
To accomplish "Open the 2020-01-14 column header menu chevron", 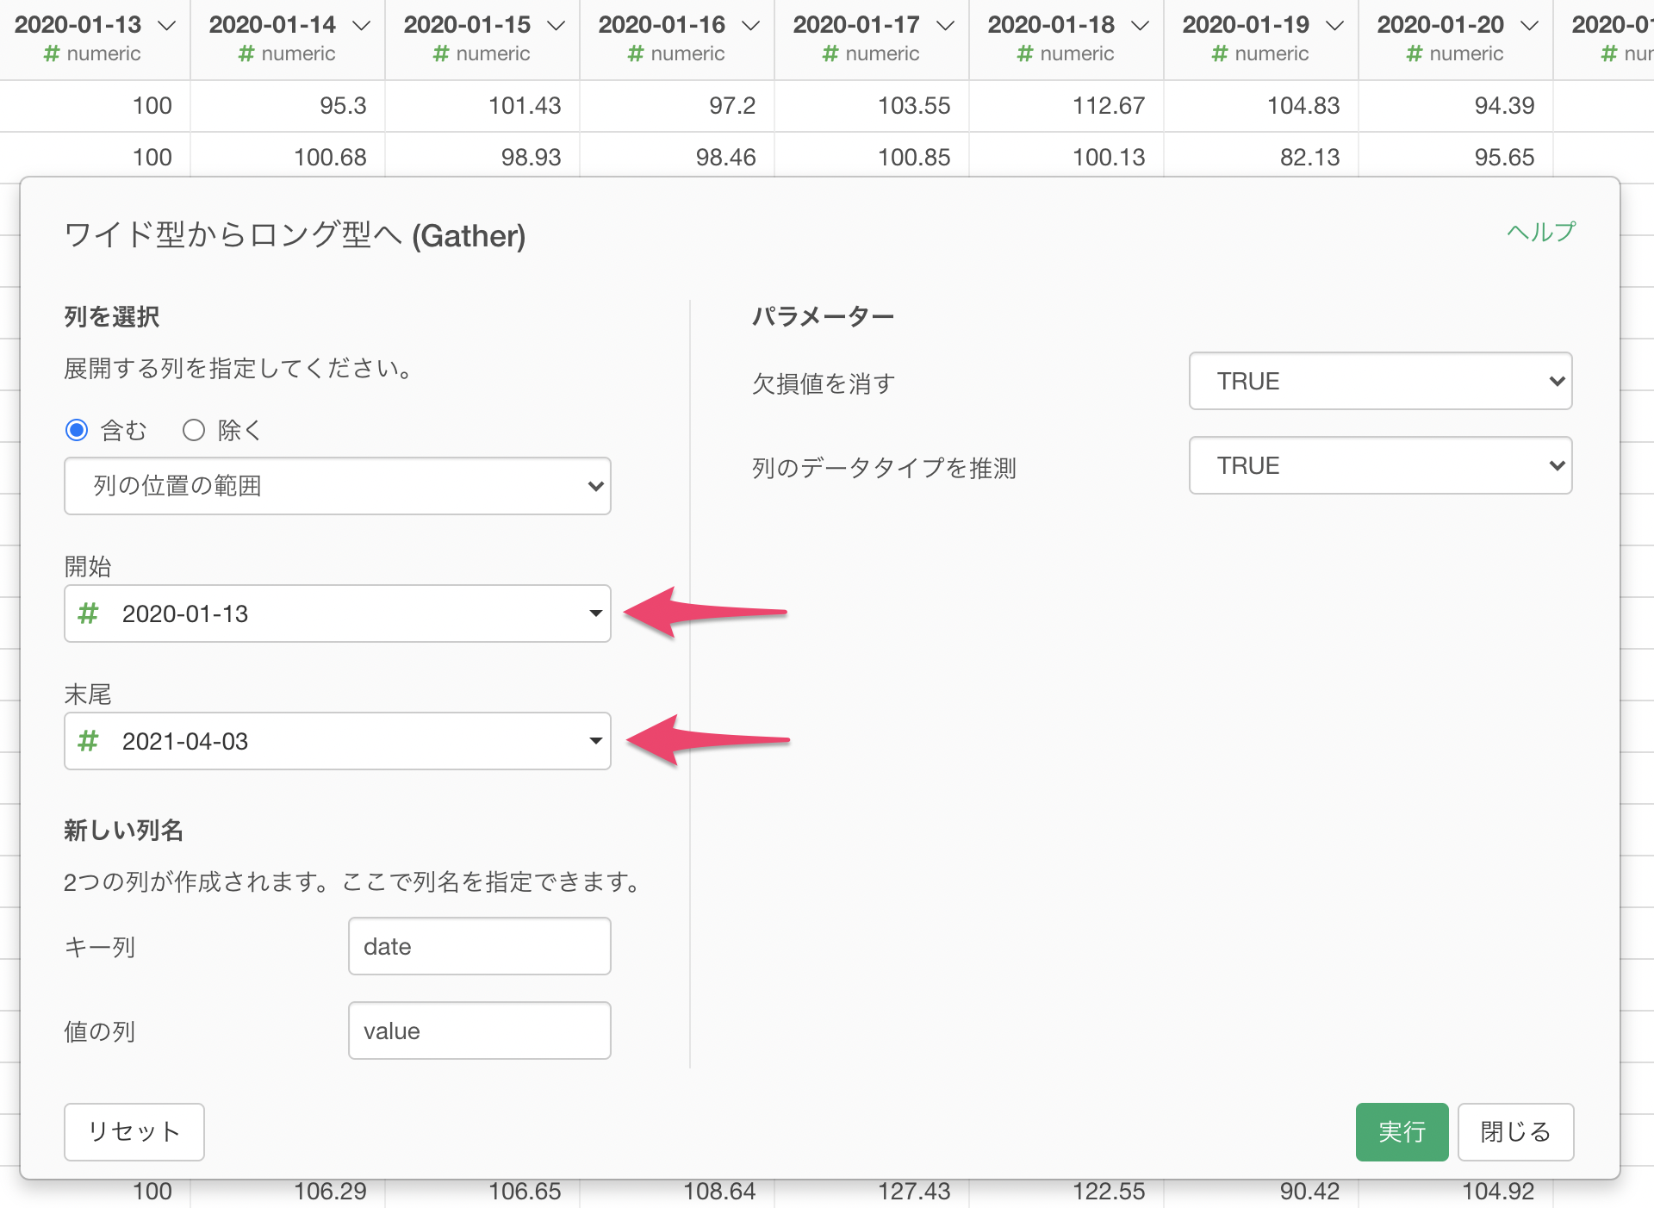I will pos(362,26).
